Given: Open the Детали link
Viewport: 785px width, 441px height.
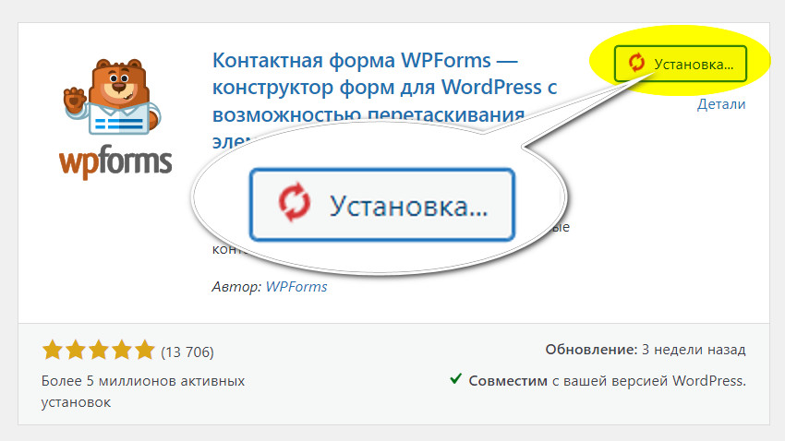Looking at the screenshot, I should coord(721,104).
